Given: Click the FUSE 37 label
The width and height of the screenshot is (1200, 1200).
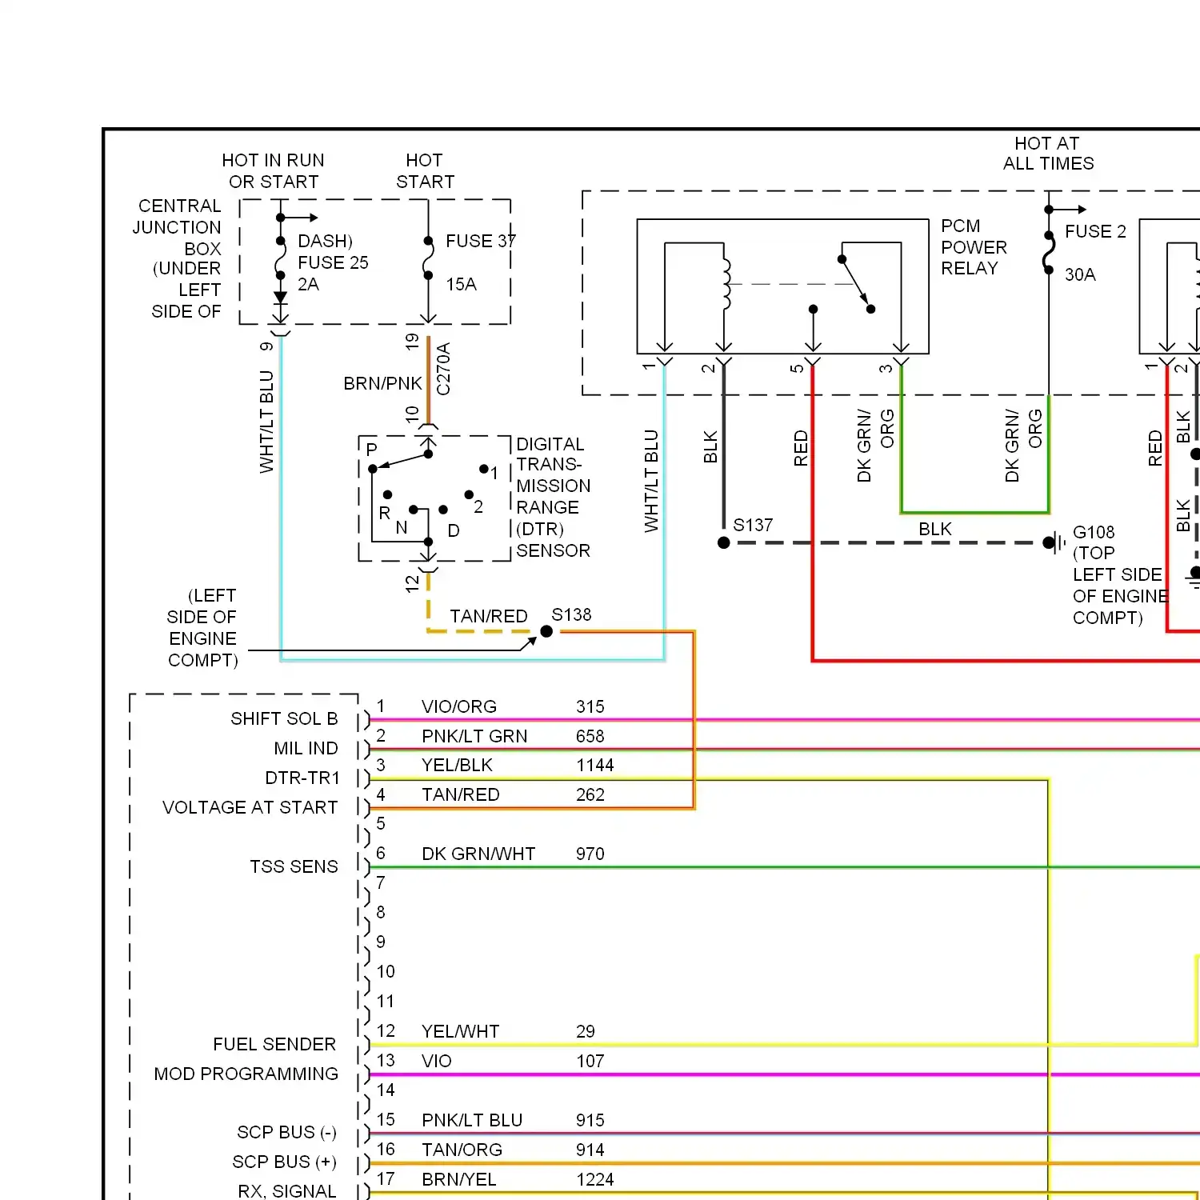Looking at the screenshot, I should (x=480, y=241).
